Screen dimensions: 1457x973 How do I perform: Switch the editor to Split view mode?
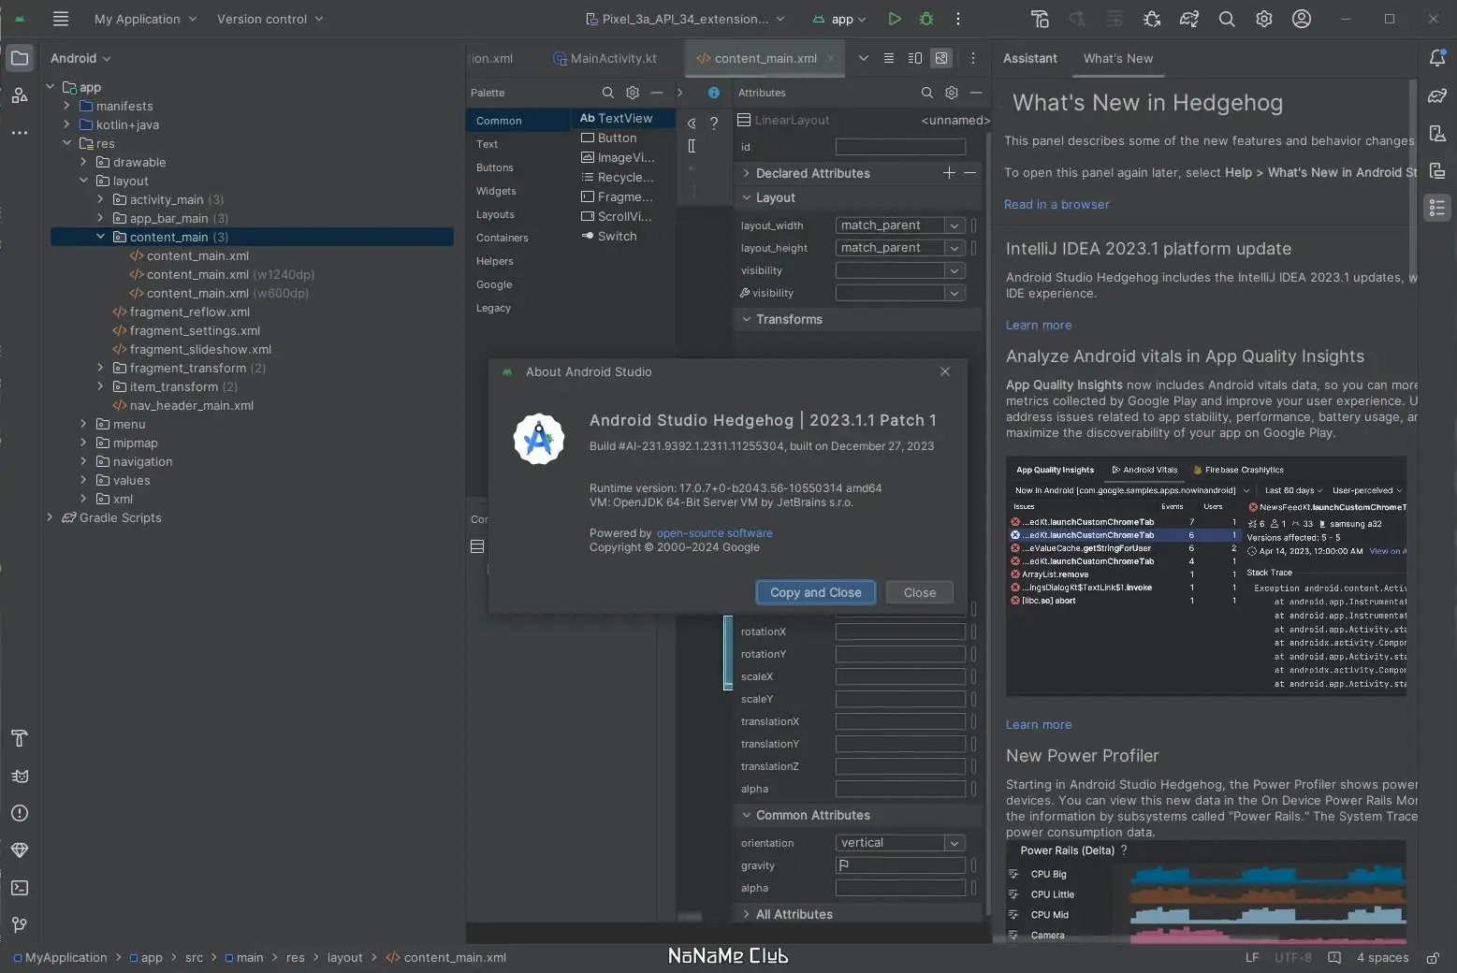[915, 58]
